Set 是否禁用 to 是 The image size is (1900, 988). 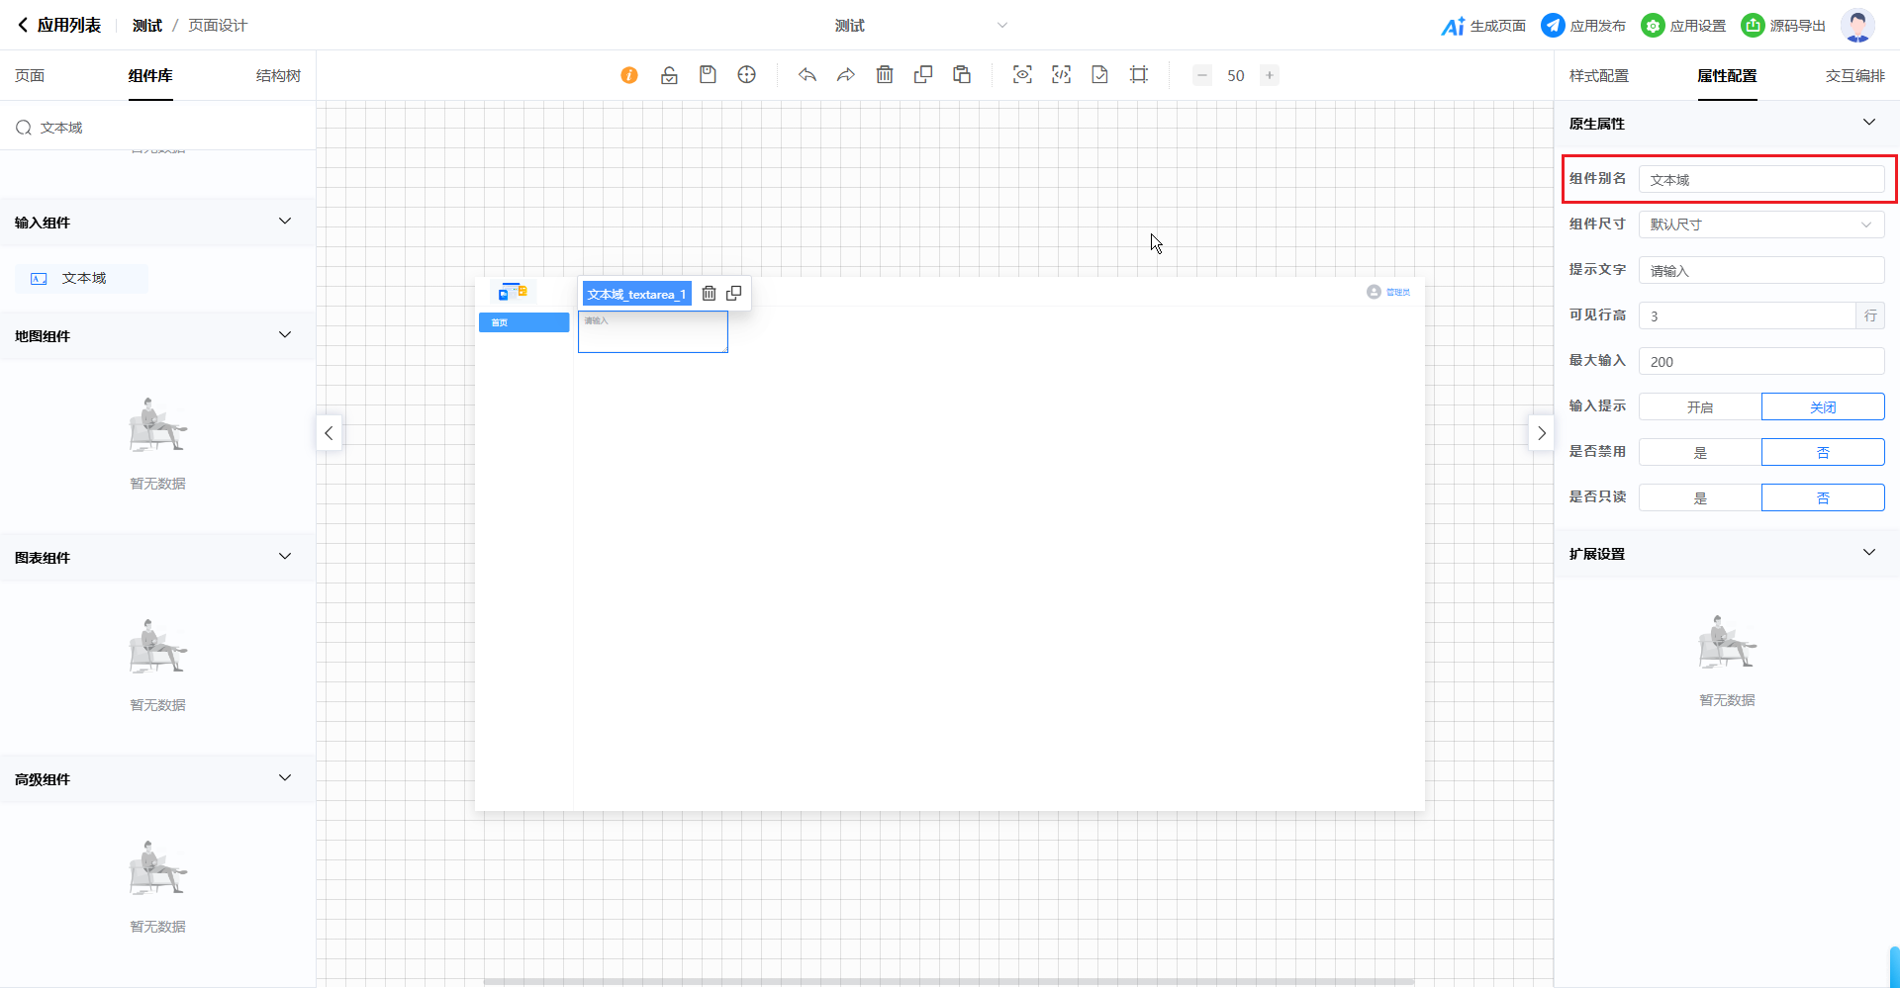[x=1700, y=453]
